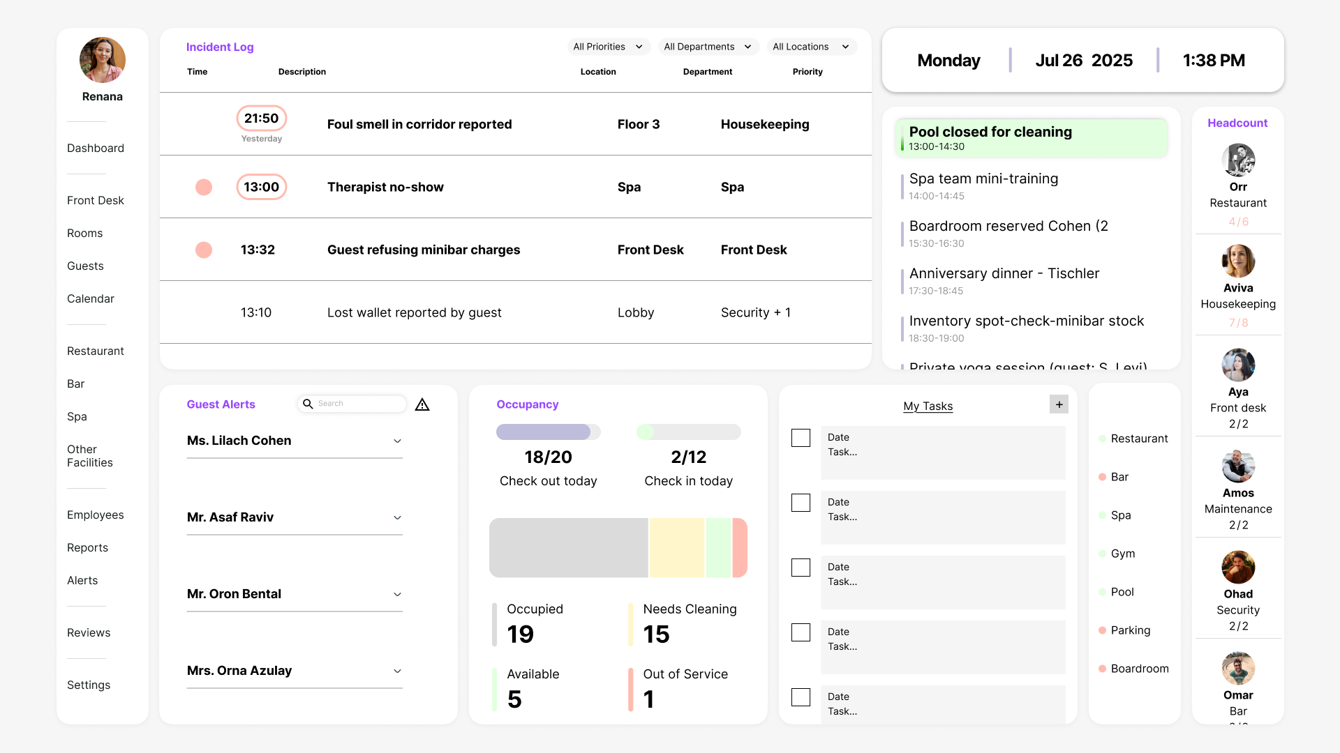Viewport: 1340px width, 753px height.
Task: Check the first task checkbox in My Tasks
Action: pos(801,438)
